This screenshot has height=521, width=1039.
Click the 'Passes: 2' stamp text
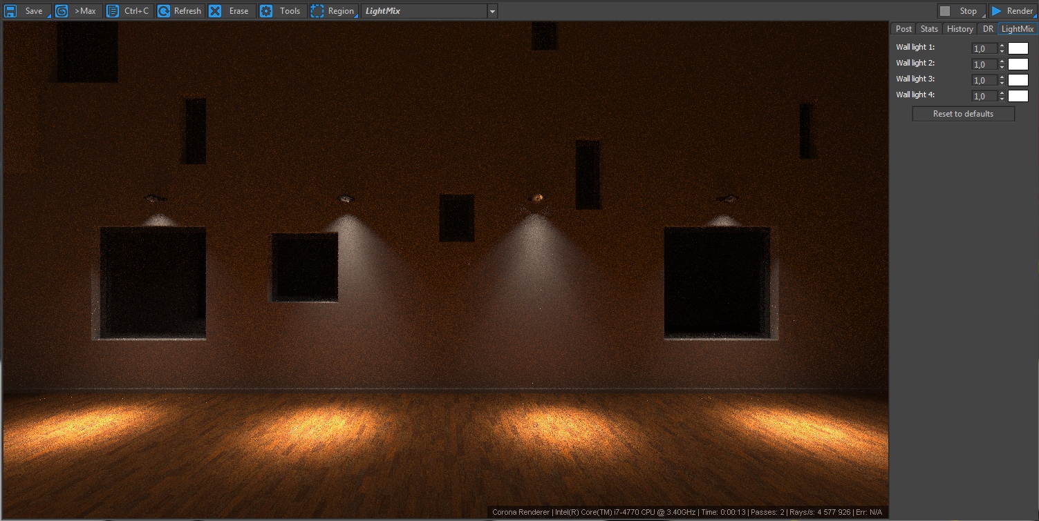(769, 513)
